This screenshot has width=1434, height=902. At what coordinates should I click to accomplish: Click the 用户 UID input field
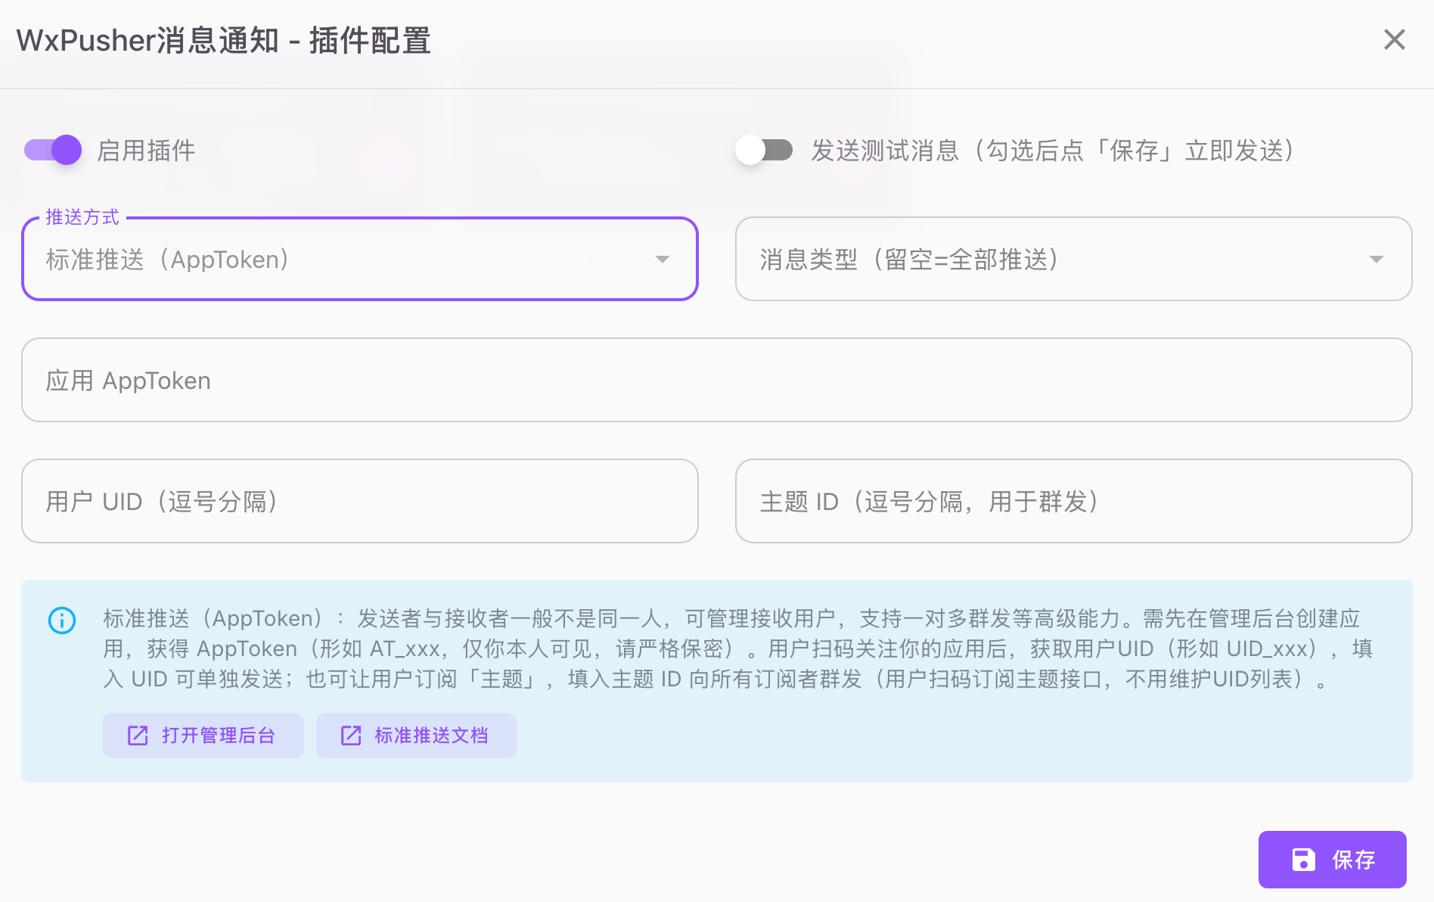pos(360,501)
